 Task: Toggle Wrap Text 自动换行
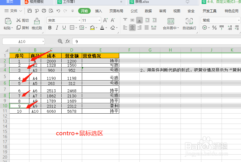(189, 24)
